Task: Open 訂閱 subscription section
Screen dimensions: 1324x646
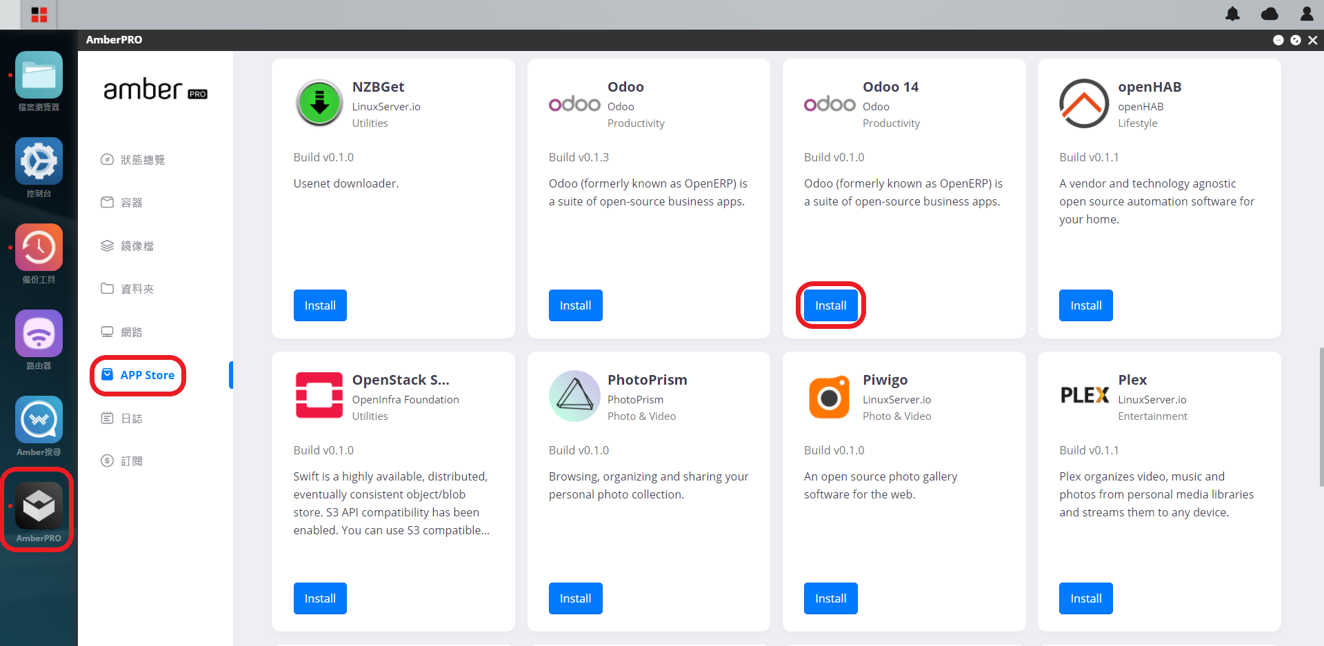Action: (x=122, y=461)
